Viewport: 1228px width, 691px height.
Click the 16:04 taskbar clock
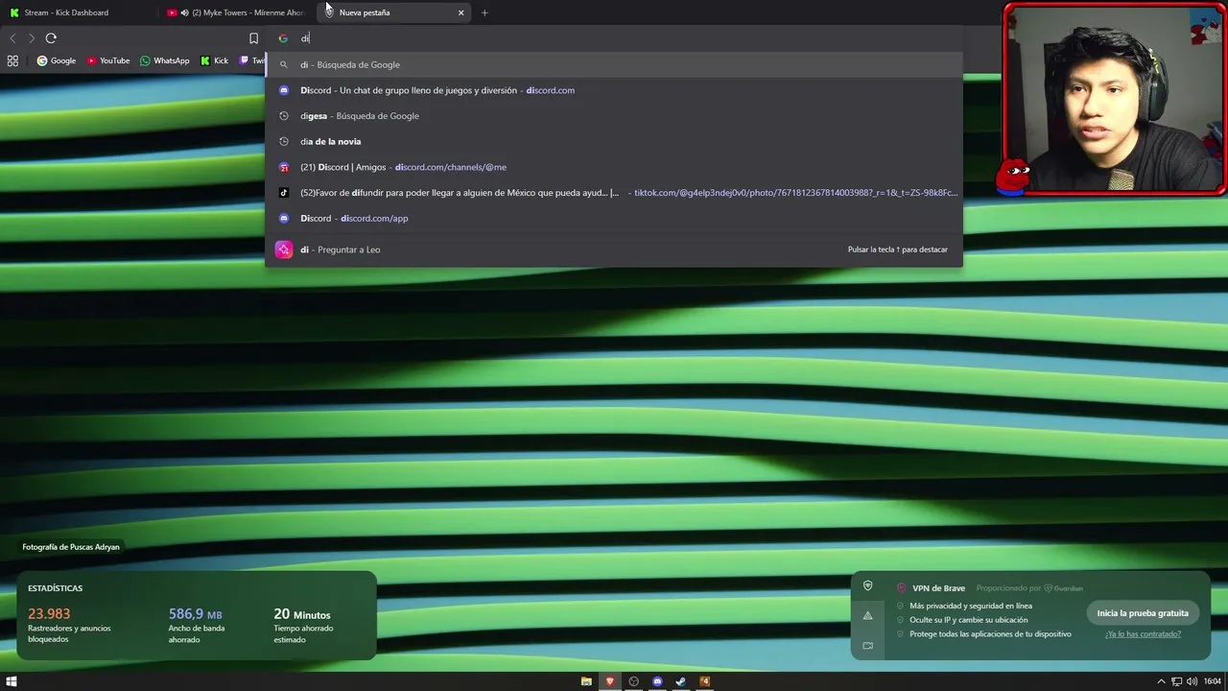(1213, 681)
